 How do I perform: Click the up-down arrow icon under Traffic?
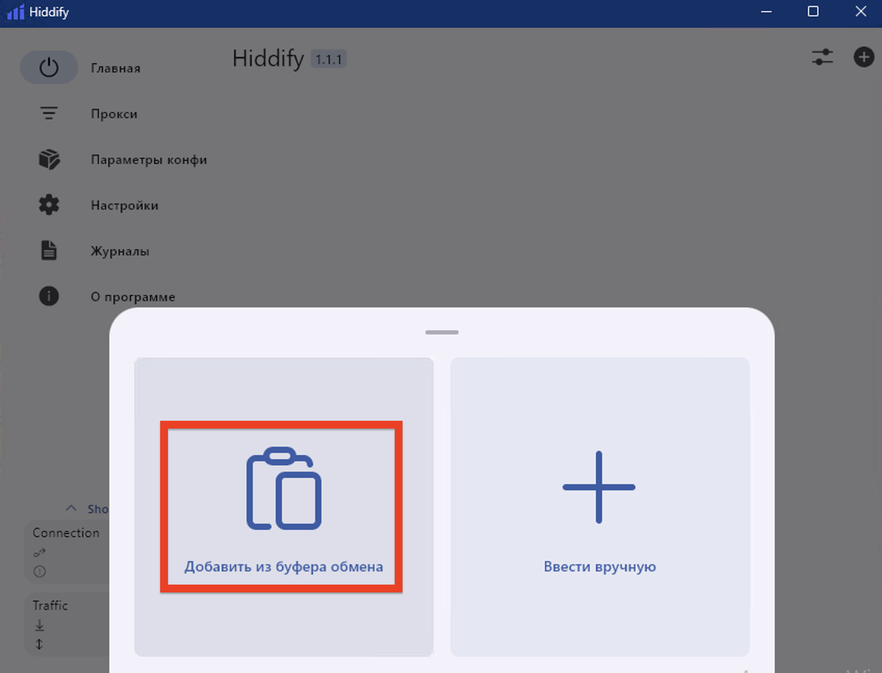tap(40, 644)
